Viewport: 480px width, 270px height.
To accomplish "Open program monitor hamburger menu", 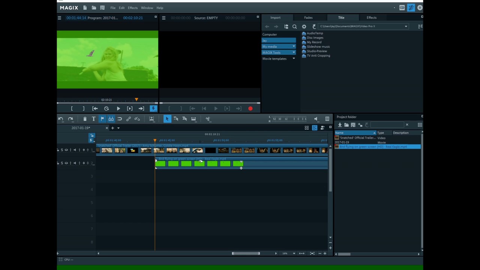I will 59,18.
